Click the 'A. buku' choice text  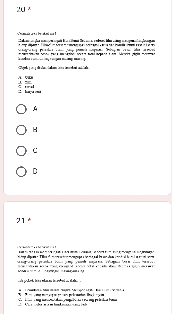pyautogui.click(x=26, y=77)
